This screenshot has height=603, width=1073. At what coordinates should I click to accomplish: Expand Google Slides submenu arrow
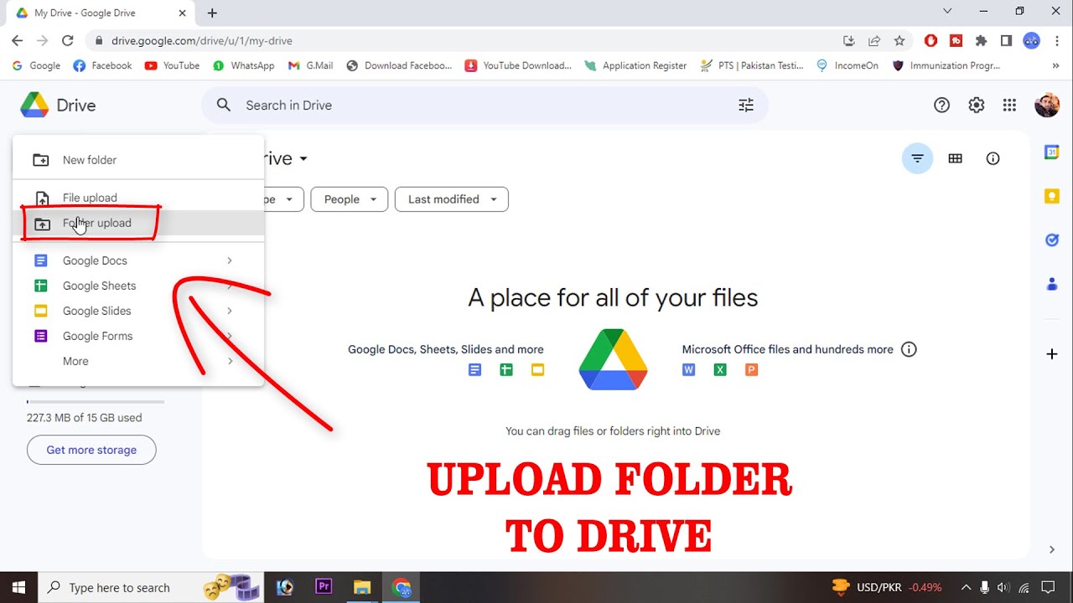point(229,311)
